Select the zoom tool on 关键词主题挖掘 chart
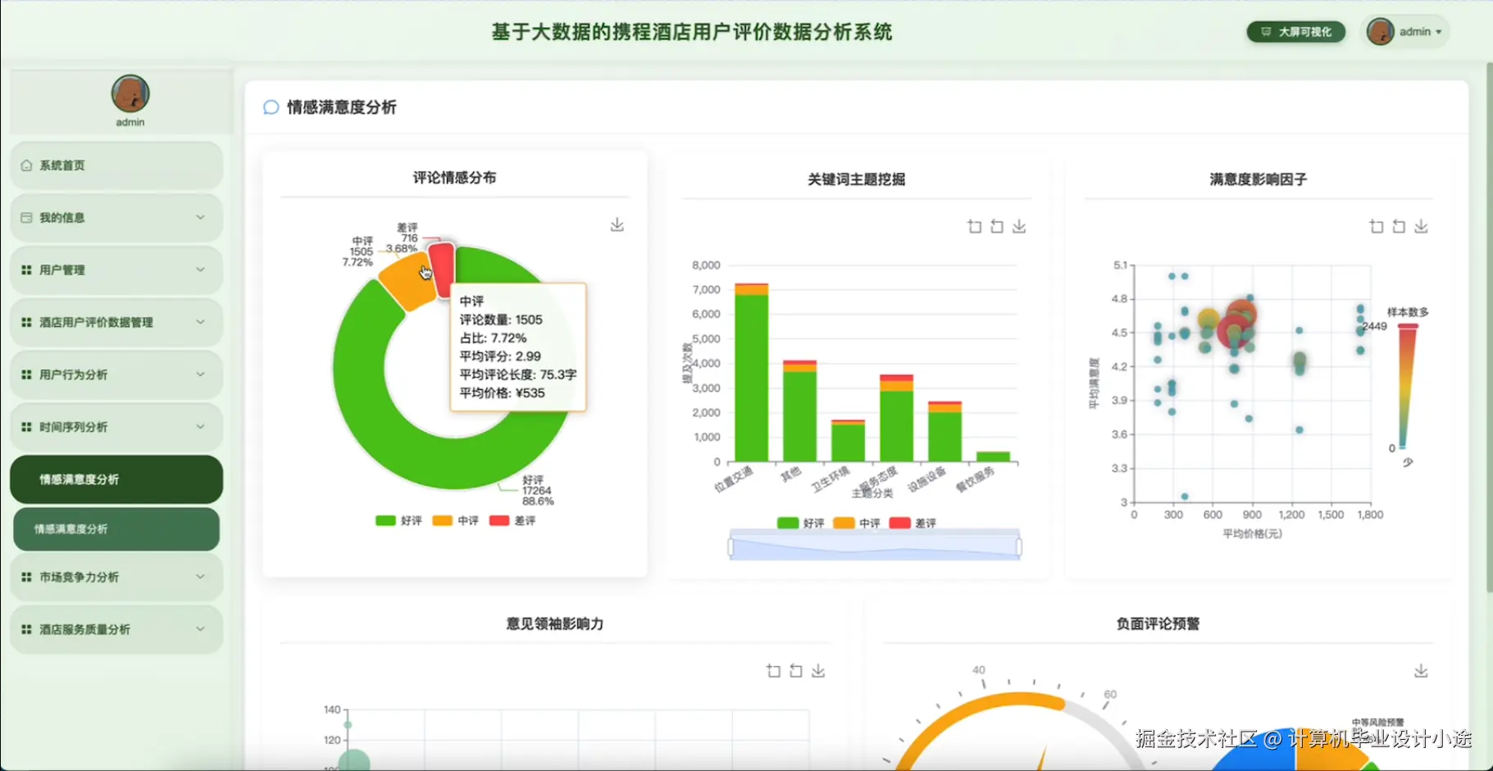The height and width of the screenshot is (771, 1493). [x=975, y=226]
